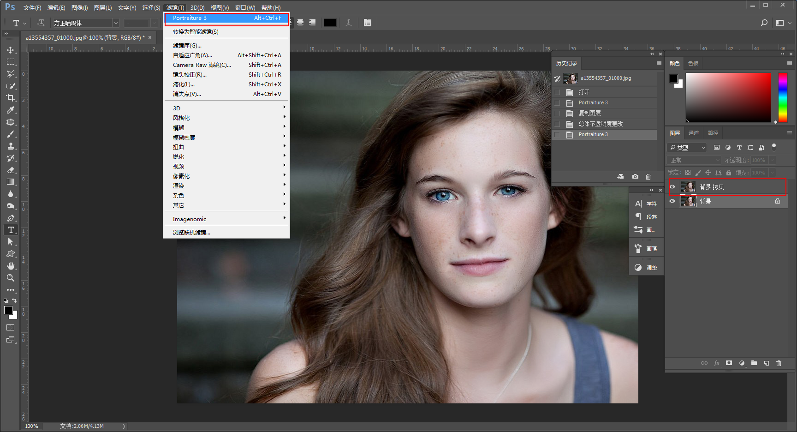Viewport: 797px width, 432px height.
Task: Select the Blur tool
Action: pos(11,194)
